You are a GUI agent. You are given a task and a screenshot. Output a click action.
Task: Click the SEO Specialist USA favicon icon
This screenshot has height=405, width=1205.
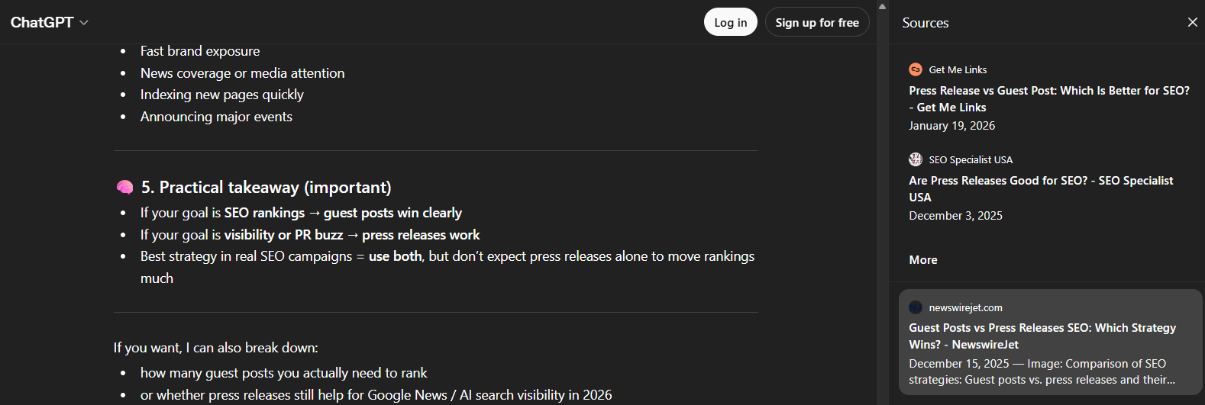coord(916,159)
